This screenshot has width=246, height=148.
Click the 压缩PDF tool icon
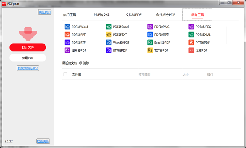[191, 50]
